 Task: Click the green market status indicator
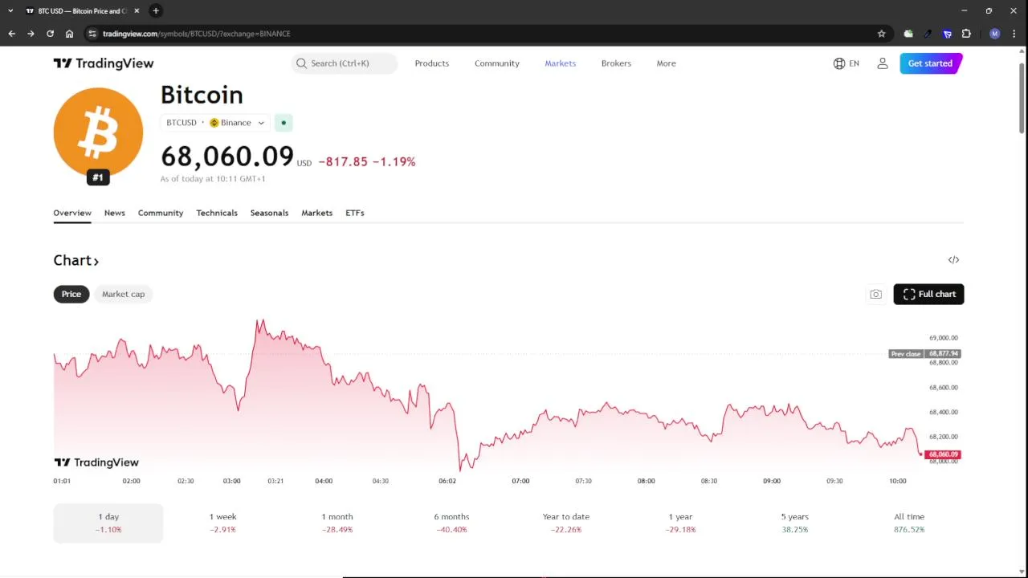pyautogui.click(x=284, y=123)
